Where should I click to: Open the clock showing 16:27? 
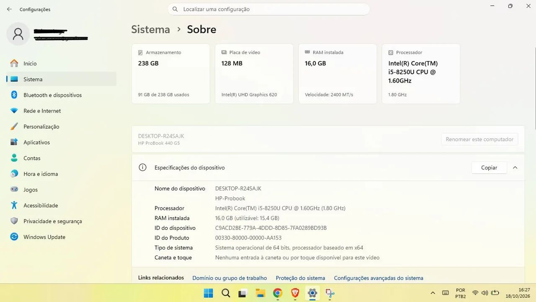point(518,293)
